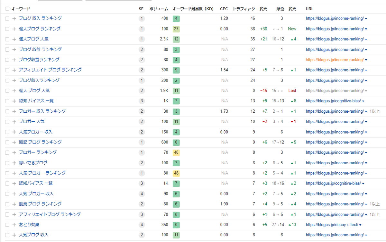Click the plus icon beside 人気 ブロガー 収入

coord(14,194)
